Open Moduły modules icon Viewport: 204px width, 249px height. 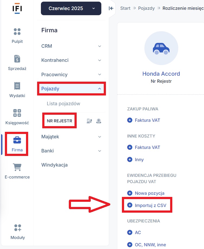pyautogui.click(x=18, y=228)
